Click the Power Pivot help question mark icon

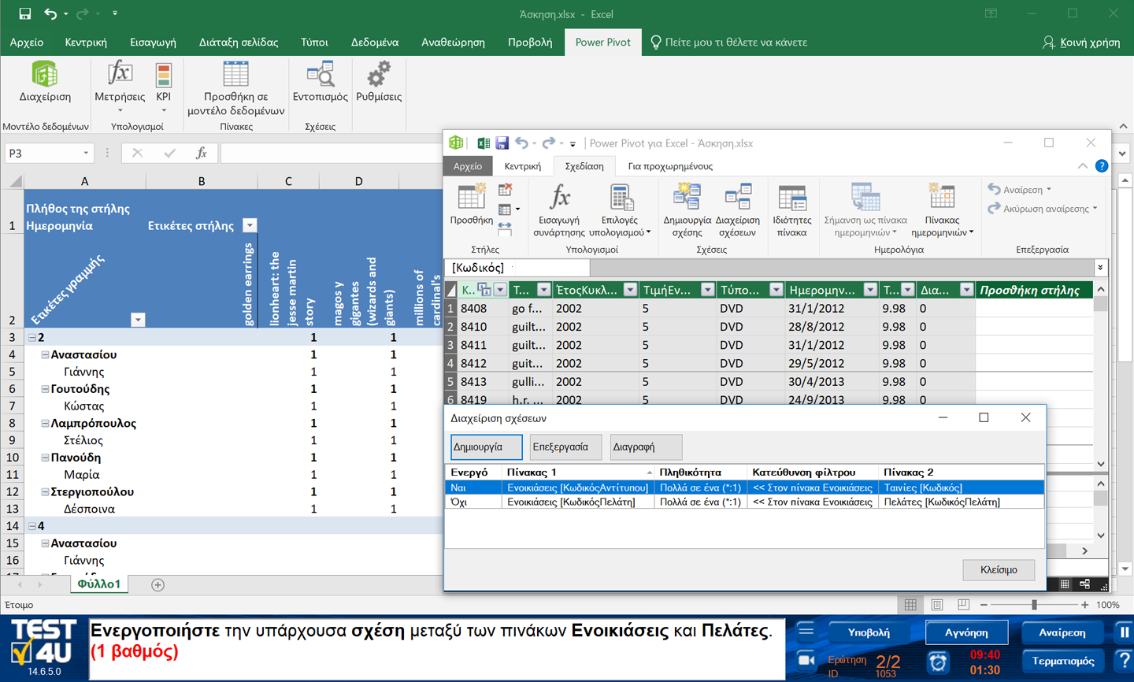pos(1102,166)
